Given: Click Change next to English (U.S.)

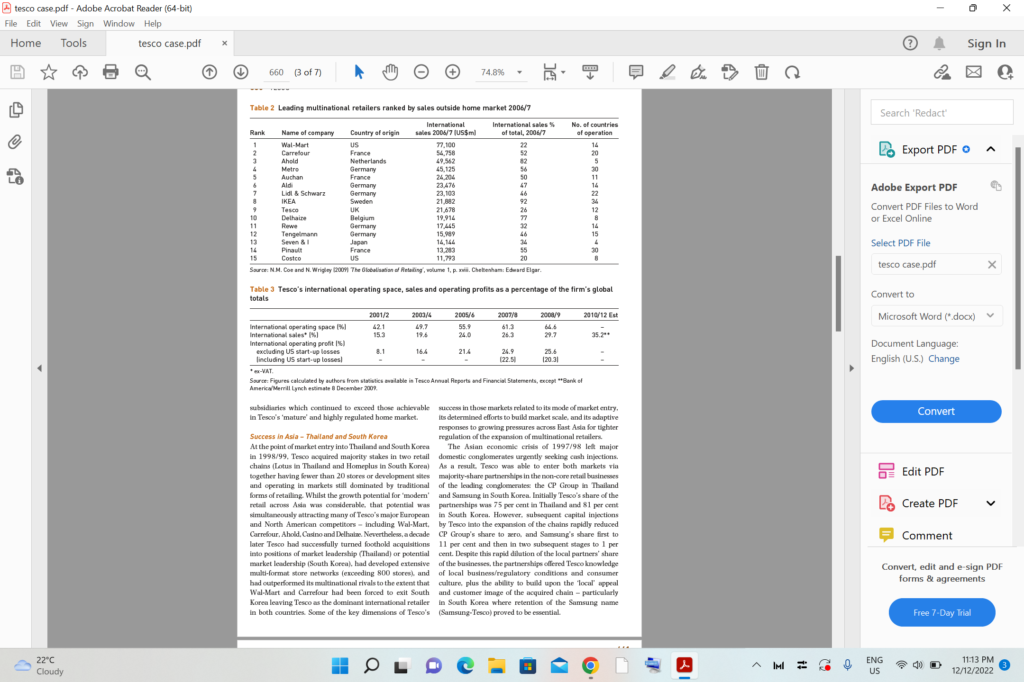Looking at the screenshot, I should [943, 359].
